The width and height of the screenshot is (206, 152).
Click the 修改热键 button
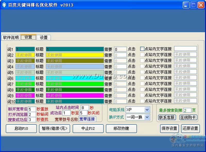coord(121,129)
